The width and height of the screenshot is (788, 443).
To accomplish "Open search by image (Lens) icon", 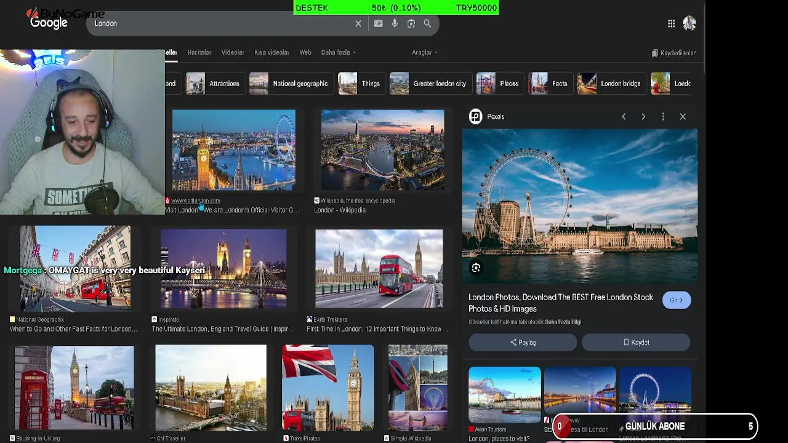I will point(411,23).
